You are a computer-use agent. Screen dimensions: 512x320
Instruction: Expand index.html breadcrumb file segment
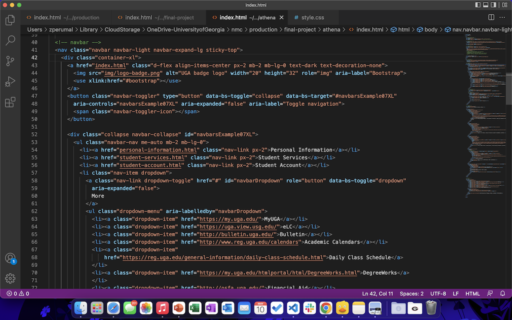point(366,29)
